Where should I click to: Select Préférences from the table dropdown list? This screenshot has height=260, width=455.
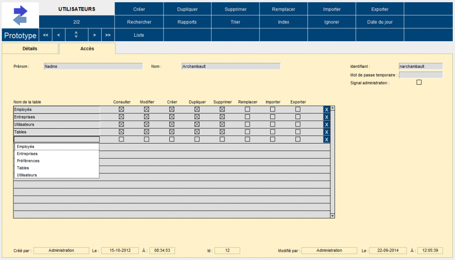(x=28, y=161)
